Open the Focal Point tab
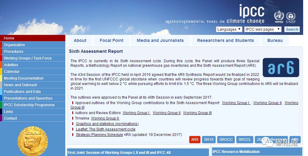 point(111,40)
